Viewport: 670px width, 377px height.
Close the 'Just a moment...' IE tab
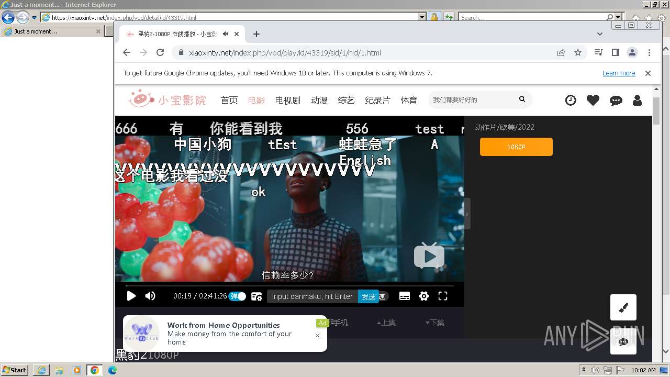tap(98, 31)
